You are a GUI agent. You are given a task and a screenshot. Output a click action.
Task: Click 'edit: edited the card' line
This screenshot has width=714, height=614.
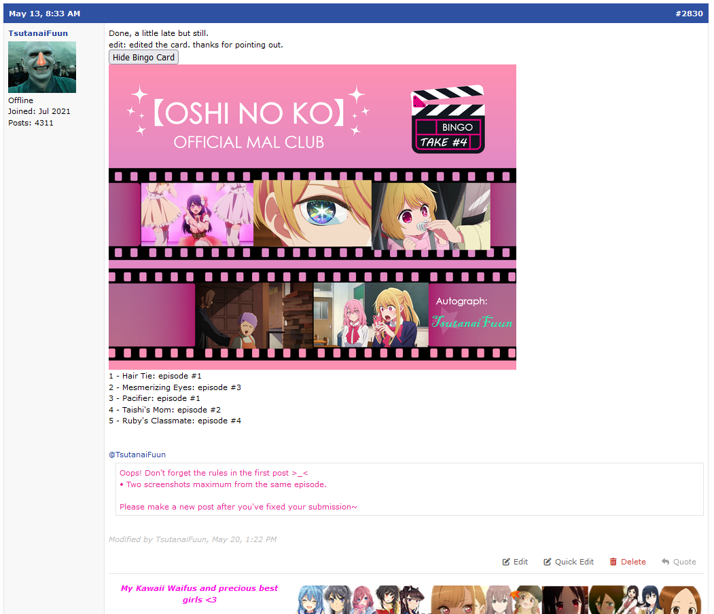point(196,45)
